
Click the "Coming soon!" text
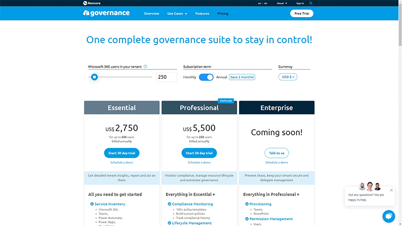(276, 132)
